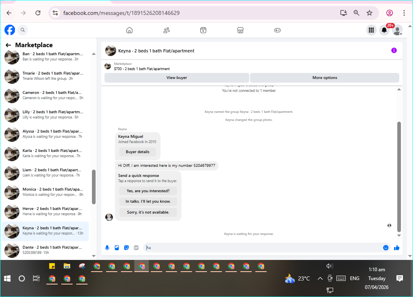Screen dimensions: 413x297
Task: Open the browser zoom magnifier icon
Action: tap(357, 13)
